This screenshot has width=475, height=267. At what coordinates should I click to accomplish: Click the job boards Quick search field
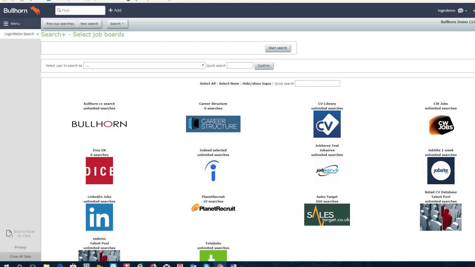(317, 84)
